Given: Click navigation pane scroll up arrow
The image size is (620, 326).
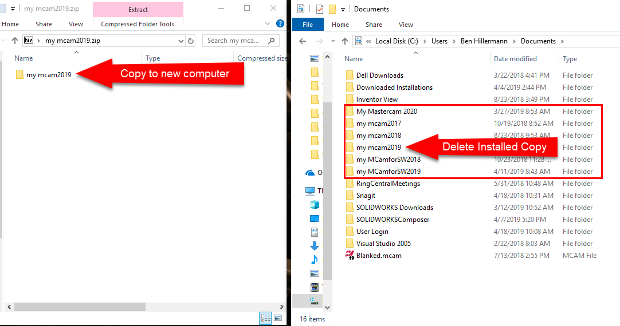Looking at the screenshot, I should pyautogui.click(x=327, y=57).
